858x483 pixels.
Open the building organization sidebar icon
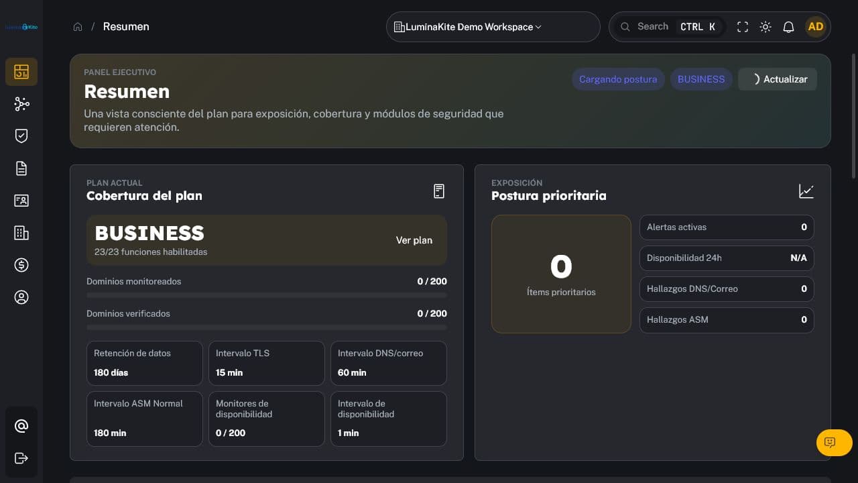tap(21, 233)
